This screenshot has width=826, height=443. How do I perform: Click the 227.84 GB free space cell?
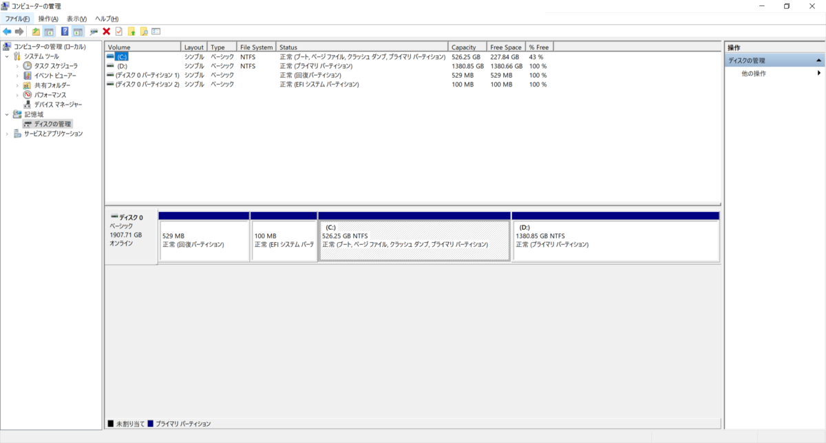point(505,56)
